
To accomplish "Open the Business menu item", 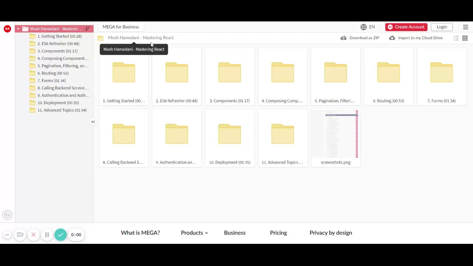I will (235, 233).
